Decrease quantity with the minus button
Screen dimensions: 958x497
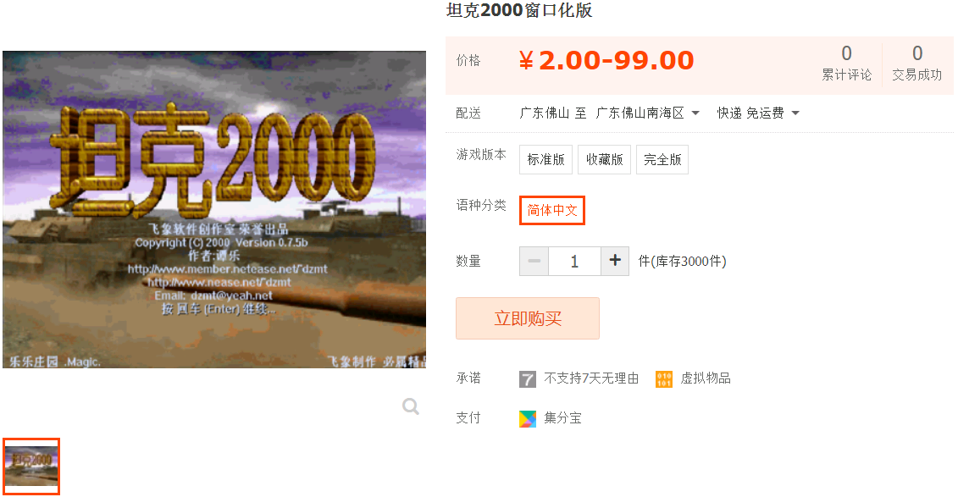point(534,261)
